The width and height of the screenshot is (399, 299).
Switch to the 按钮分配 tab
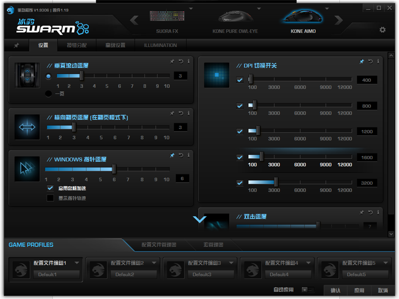(x=77, y=45)
